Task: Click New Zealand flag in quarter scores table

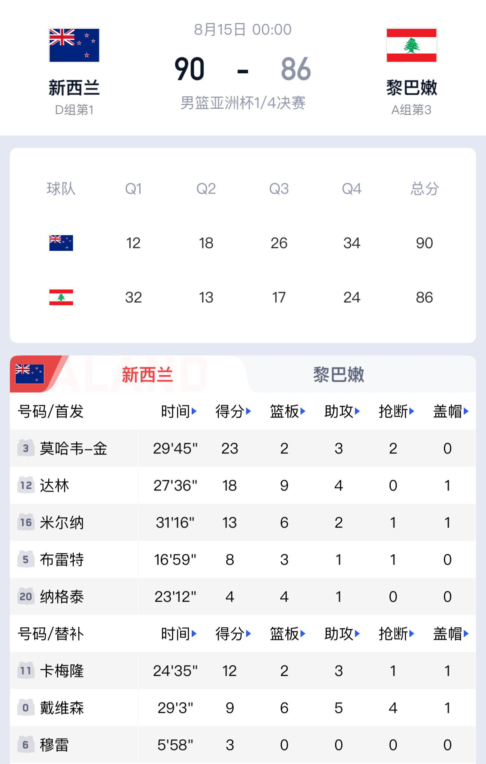Action: 61,243
